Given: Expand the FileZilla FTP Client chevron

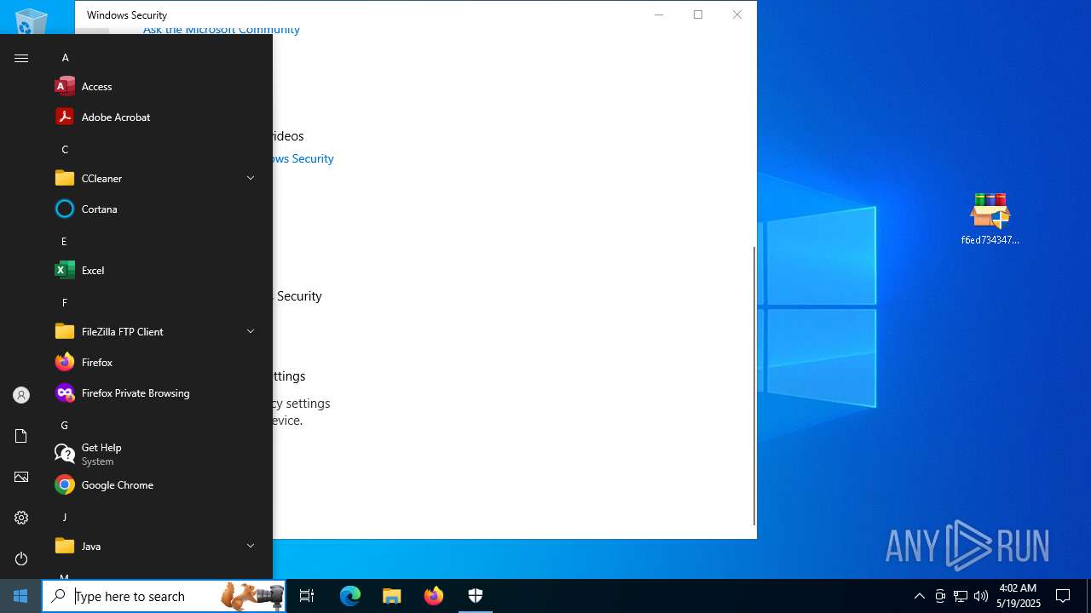Looking at the screenshot, I should [251, 331].
